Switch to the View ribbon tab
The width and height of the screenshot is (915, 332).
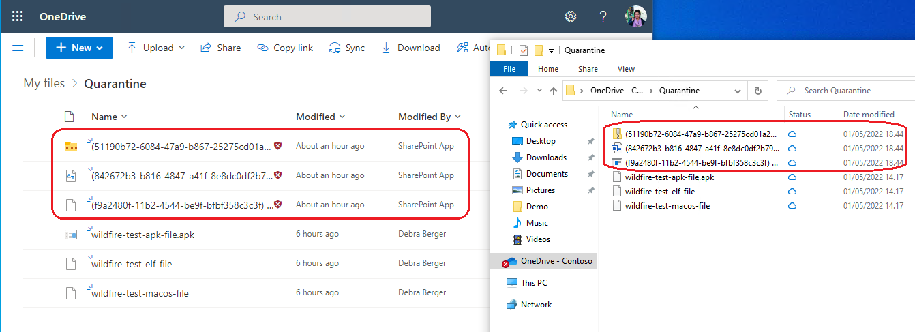click(626, 69)
